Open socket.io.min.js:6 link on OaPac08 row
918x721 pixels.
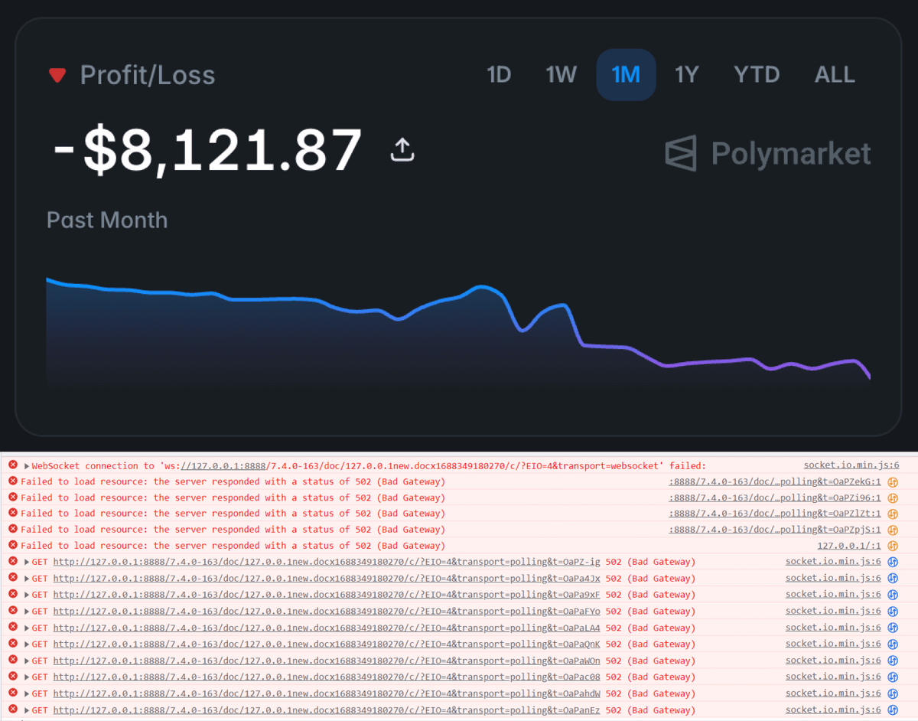pos(833,677)
